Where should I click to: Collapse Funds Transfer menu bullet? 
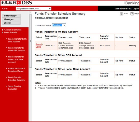(x=3, y=33)
